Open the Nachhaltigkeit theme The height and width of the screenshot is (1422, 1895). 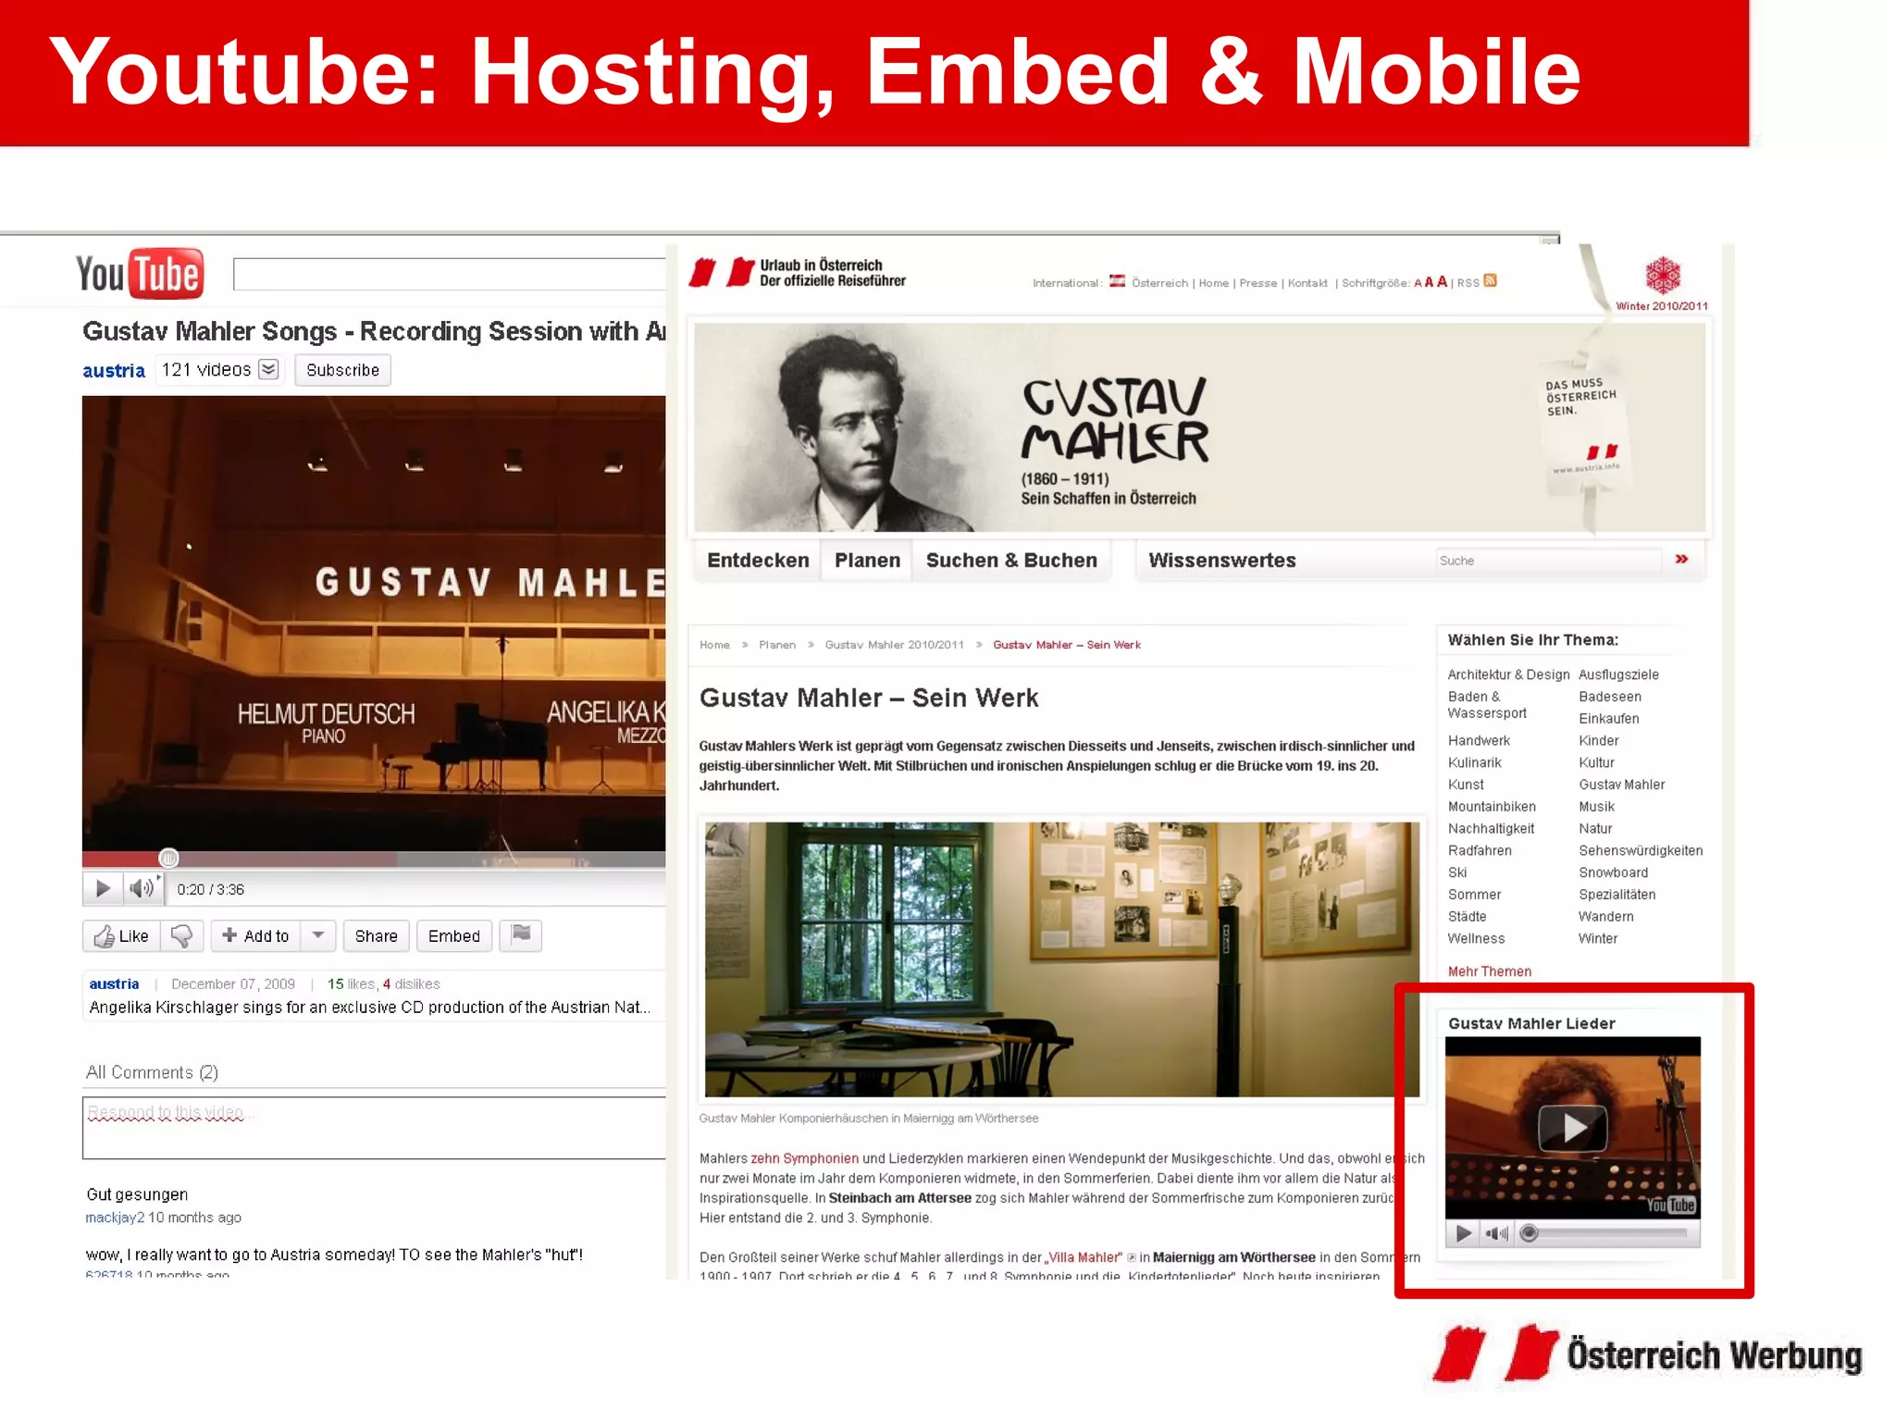[1491, 829]
